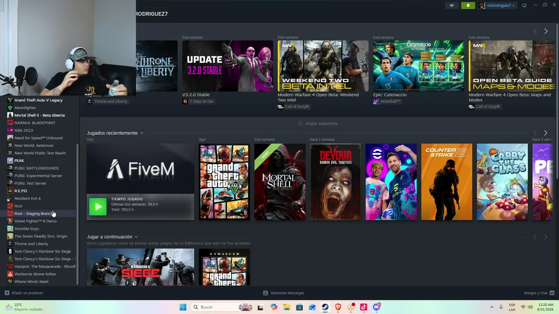Click the Vampire: The Masquerade game icon
Image resolution: width=559 pixels, height=314 pixels.
tap(10, 266)
